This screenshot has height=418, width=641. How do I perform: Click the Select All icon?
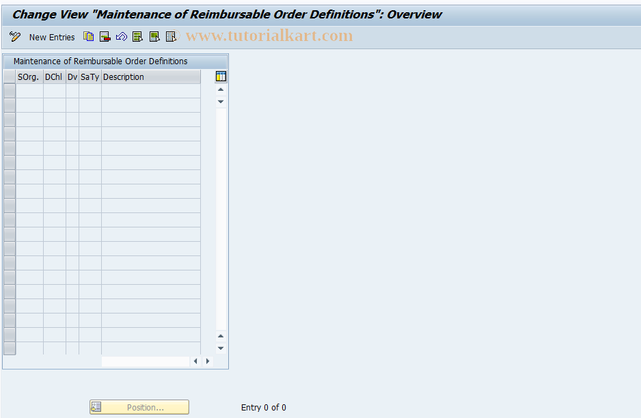click(138, 37)
